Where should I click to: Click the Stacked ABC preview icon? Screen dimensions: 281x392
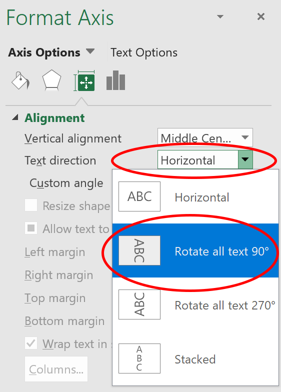pos(139,358)
